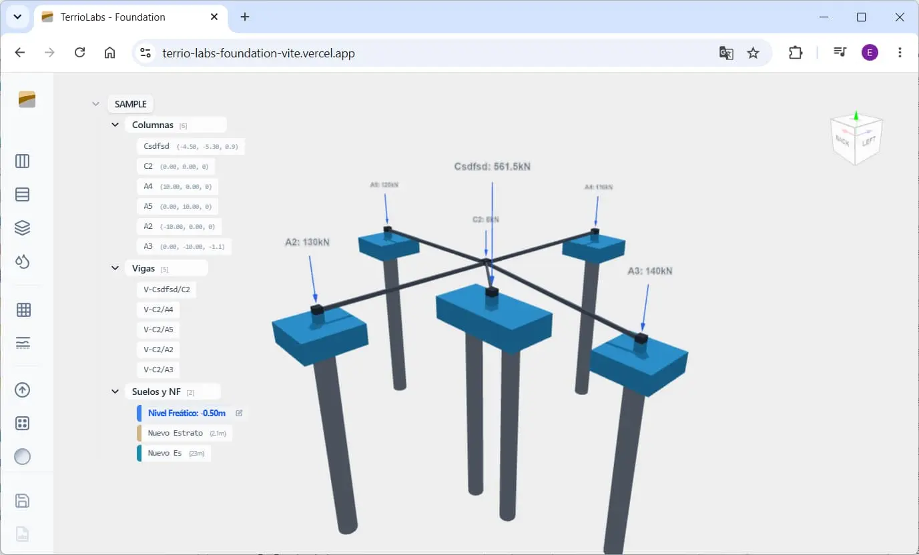Click the TerrioLabs logo in sidebar
The image size is (919, 555).
(x=27, y=100)
